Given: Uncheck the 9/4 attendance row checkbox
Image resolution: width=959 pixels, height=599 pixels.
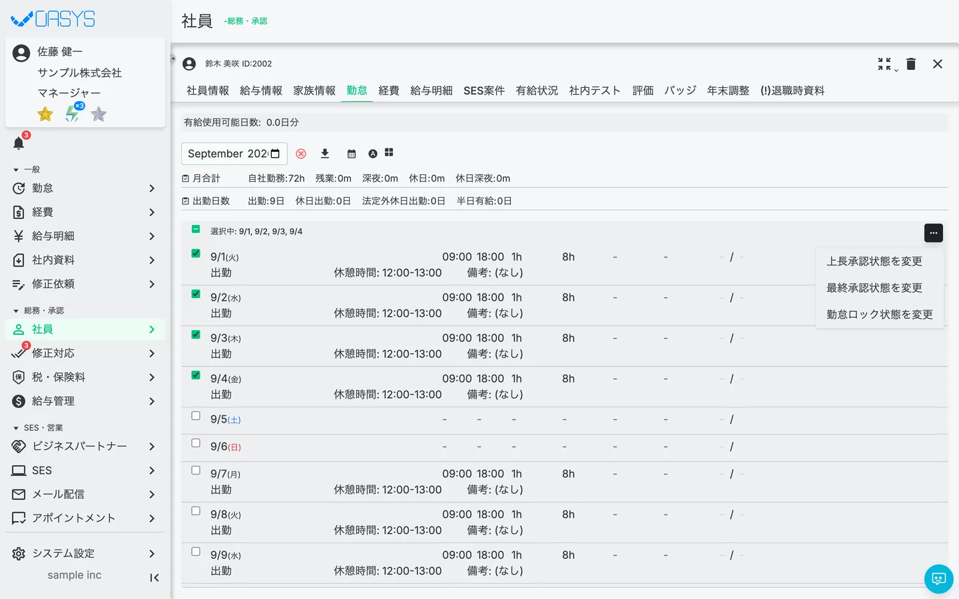Looking at the screenshot, I should [x=196, y=375].
